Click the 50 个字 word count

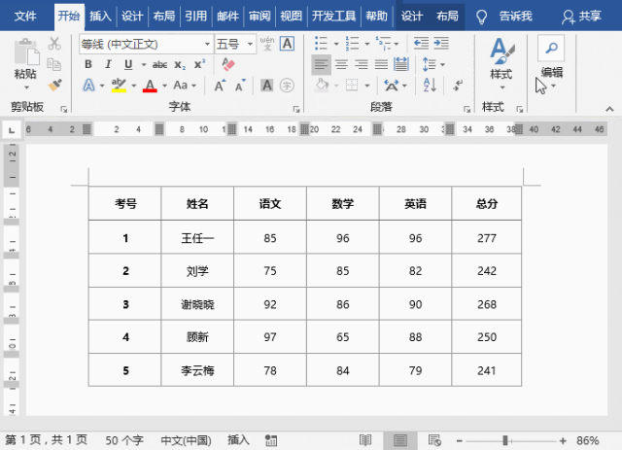point(124,440)
